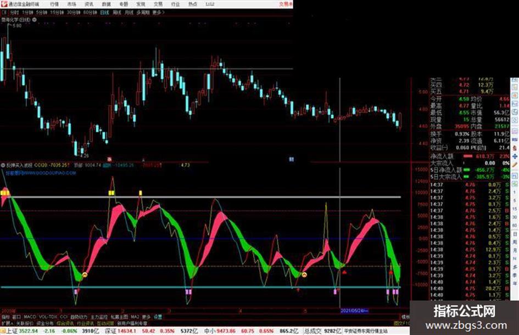Image resolution: width=519 pixels, height=335 pixels.
Task: Click the small red info marker below candlesticks
Action: click(x=110, y=160)
